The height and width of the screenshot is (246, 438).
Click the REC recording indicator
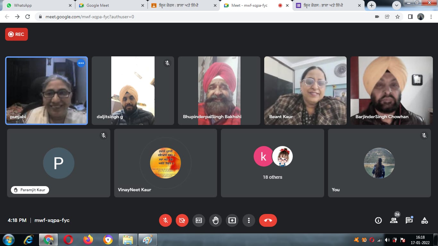pyautogui.click(x=16, y=34)
